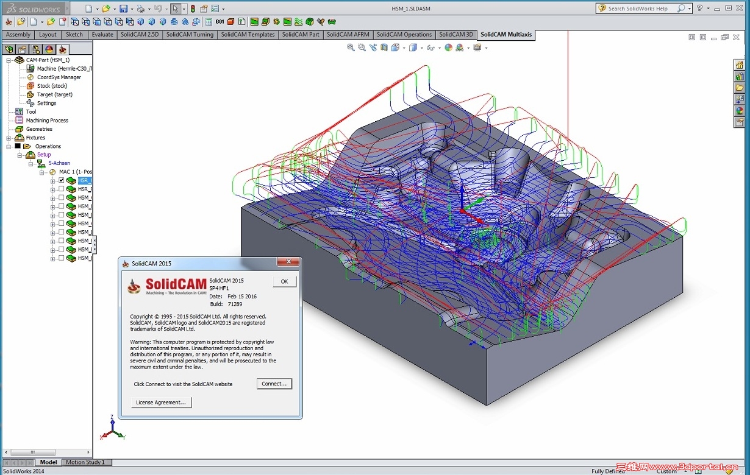
Task: Open the Select tool dropdown arrow
Action: [x=184, y=9]
